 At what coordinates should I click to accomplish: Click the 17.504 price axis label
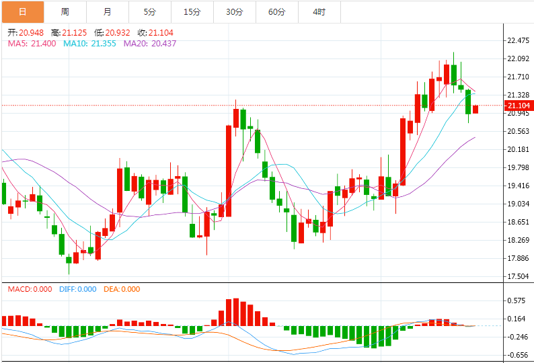(x=519, y=276)
